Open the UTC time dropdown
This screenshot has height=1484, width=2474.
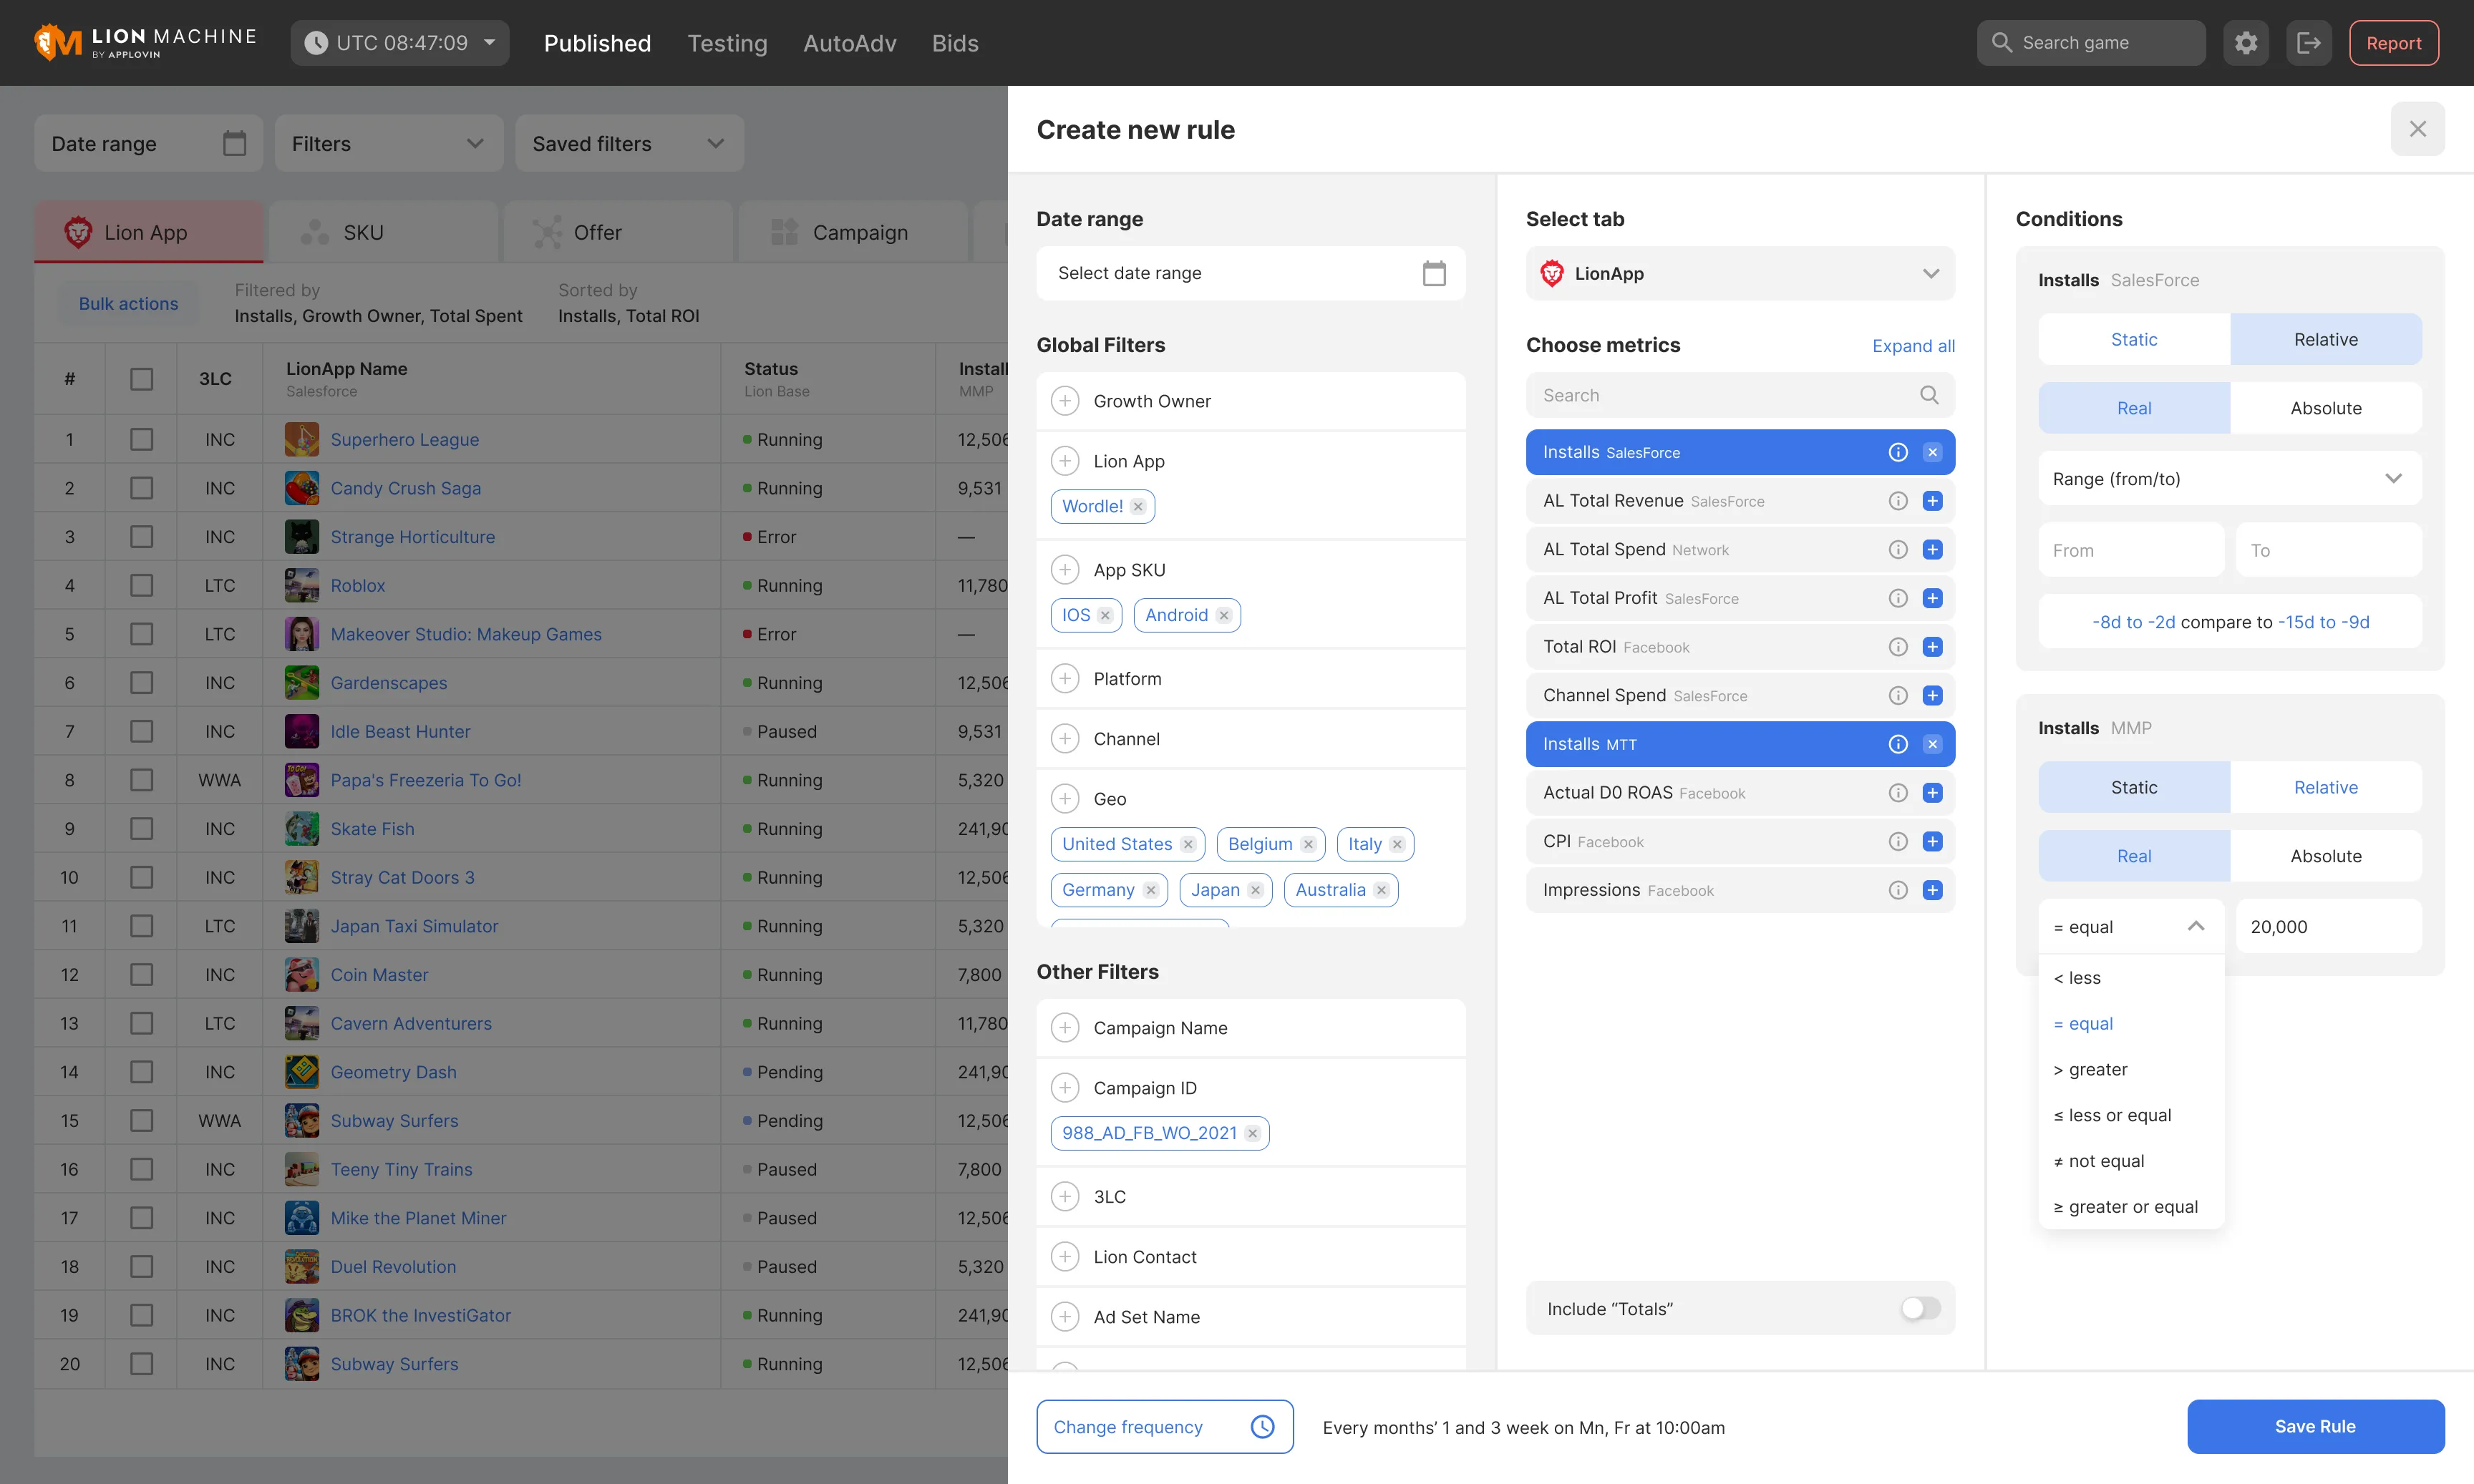pyautogui.click(x=400, y=43)
